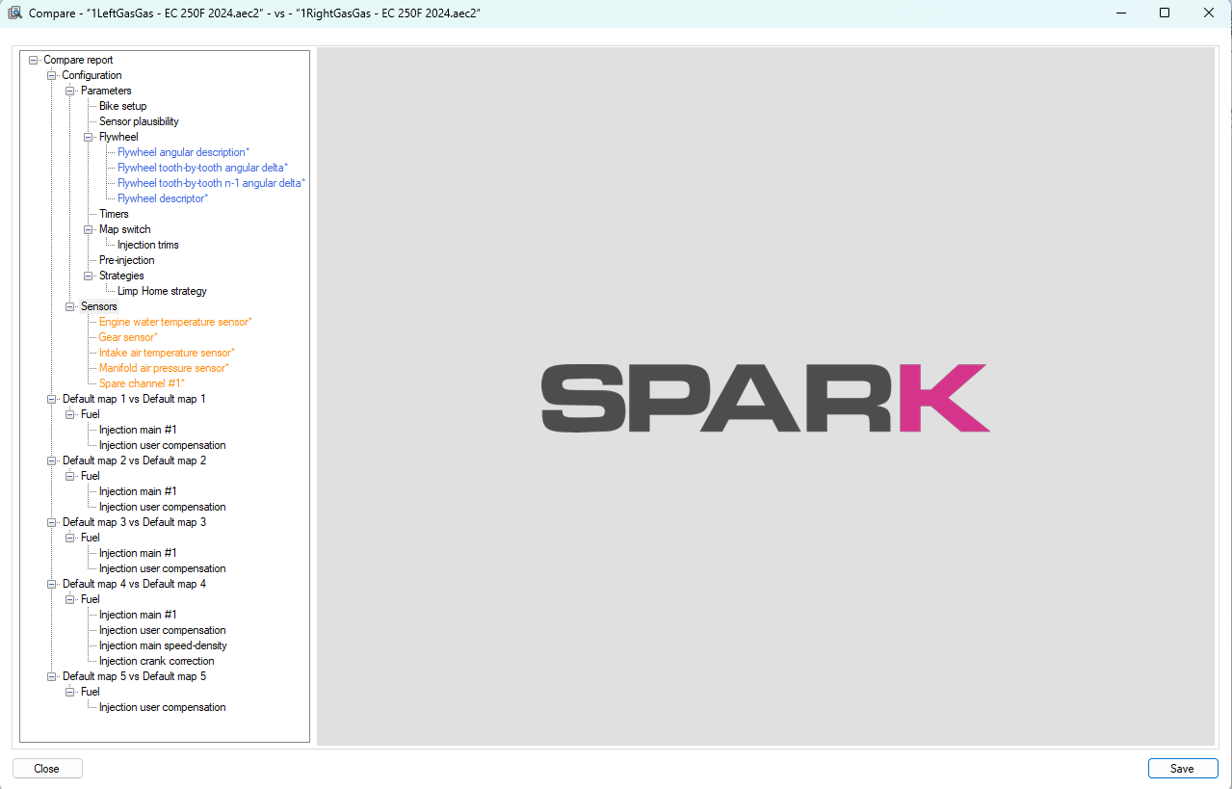Select Bike setup in Parameters
This screenshot has height=789, width=1232.
[122, 106]
